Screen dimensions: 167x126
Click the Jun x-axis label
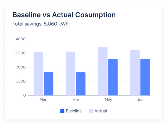tap(140, 100)
